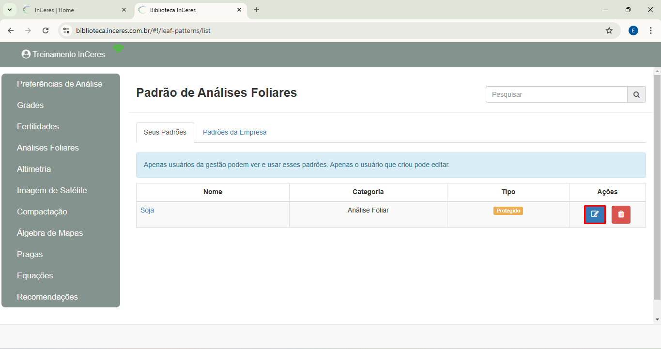Image resolution: width=661 pixels, height=349 pixels.
Task: Open Álgebra de Mapas in sidebar
Action: click(x=50, y=233)
